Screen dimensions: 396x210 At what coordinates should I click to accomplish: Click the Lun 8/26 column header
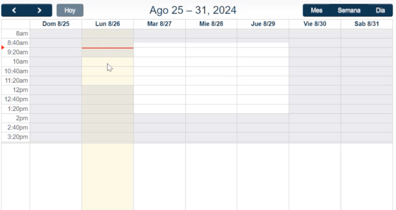(108, 24)
